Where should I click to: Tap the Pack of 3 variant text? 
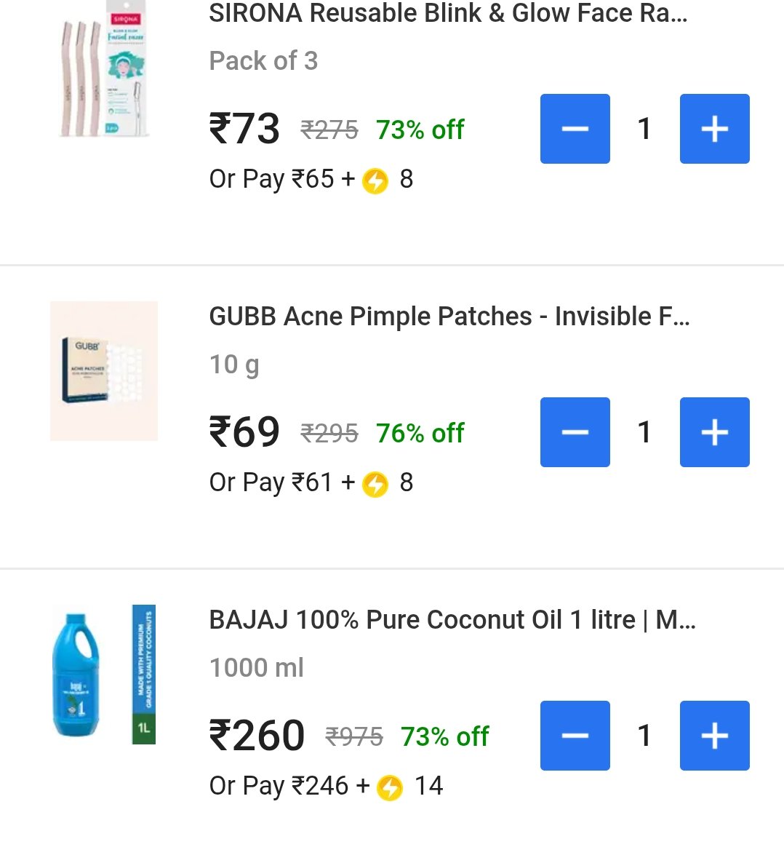(x=263, y=60)
